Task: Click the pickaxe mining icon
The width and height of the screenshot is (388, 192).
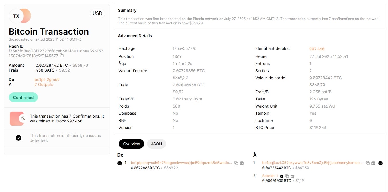Action: 23,118
